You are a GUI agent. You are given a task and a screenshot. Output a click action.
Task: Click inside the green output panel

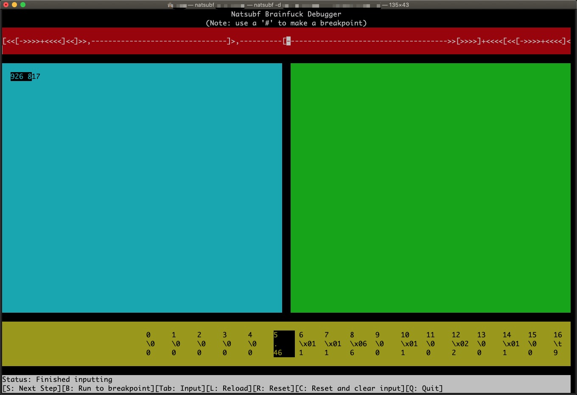click(430, 188)
